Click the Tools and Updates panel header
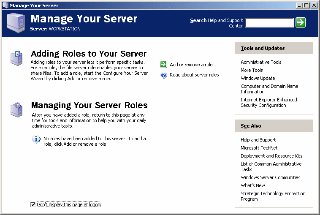This screenshot has height=215, width=320. click(274, 48)
